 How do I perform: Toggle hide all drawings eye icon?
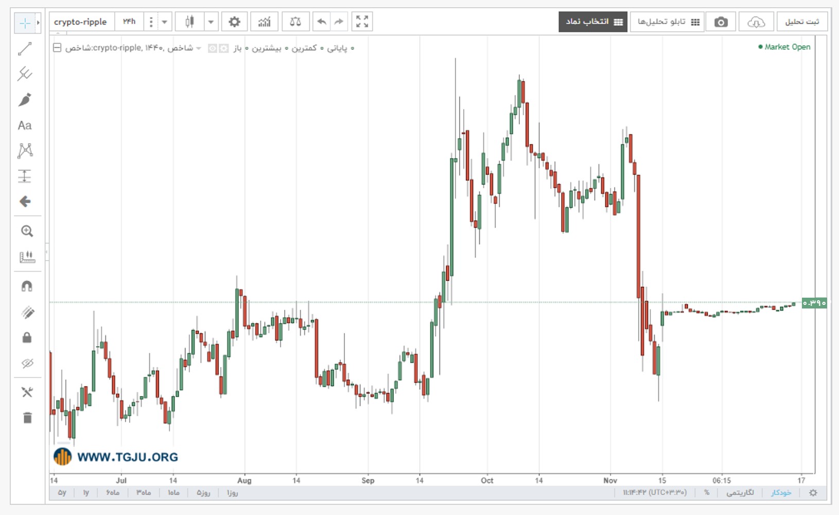[x=27, y=363]
